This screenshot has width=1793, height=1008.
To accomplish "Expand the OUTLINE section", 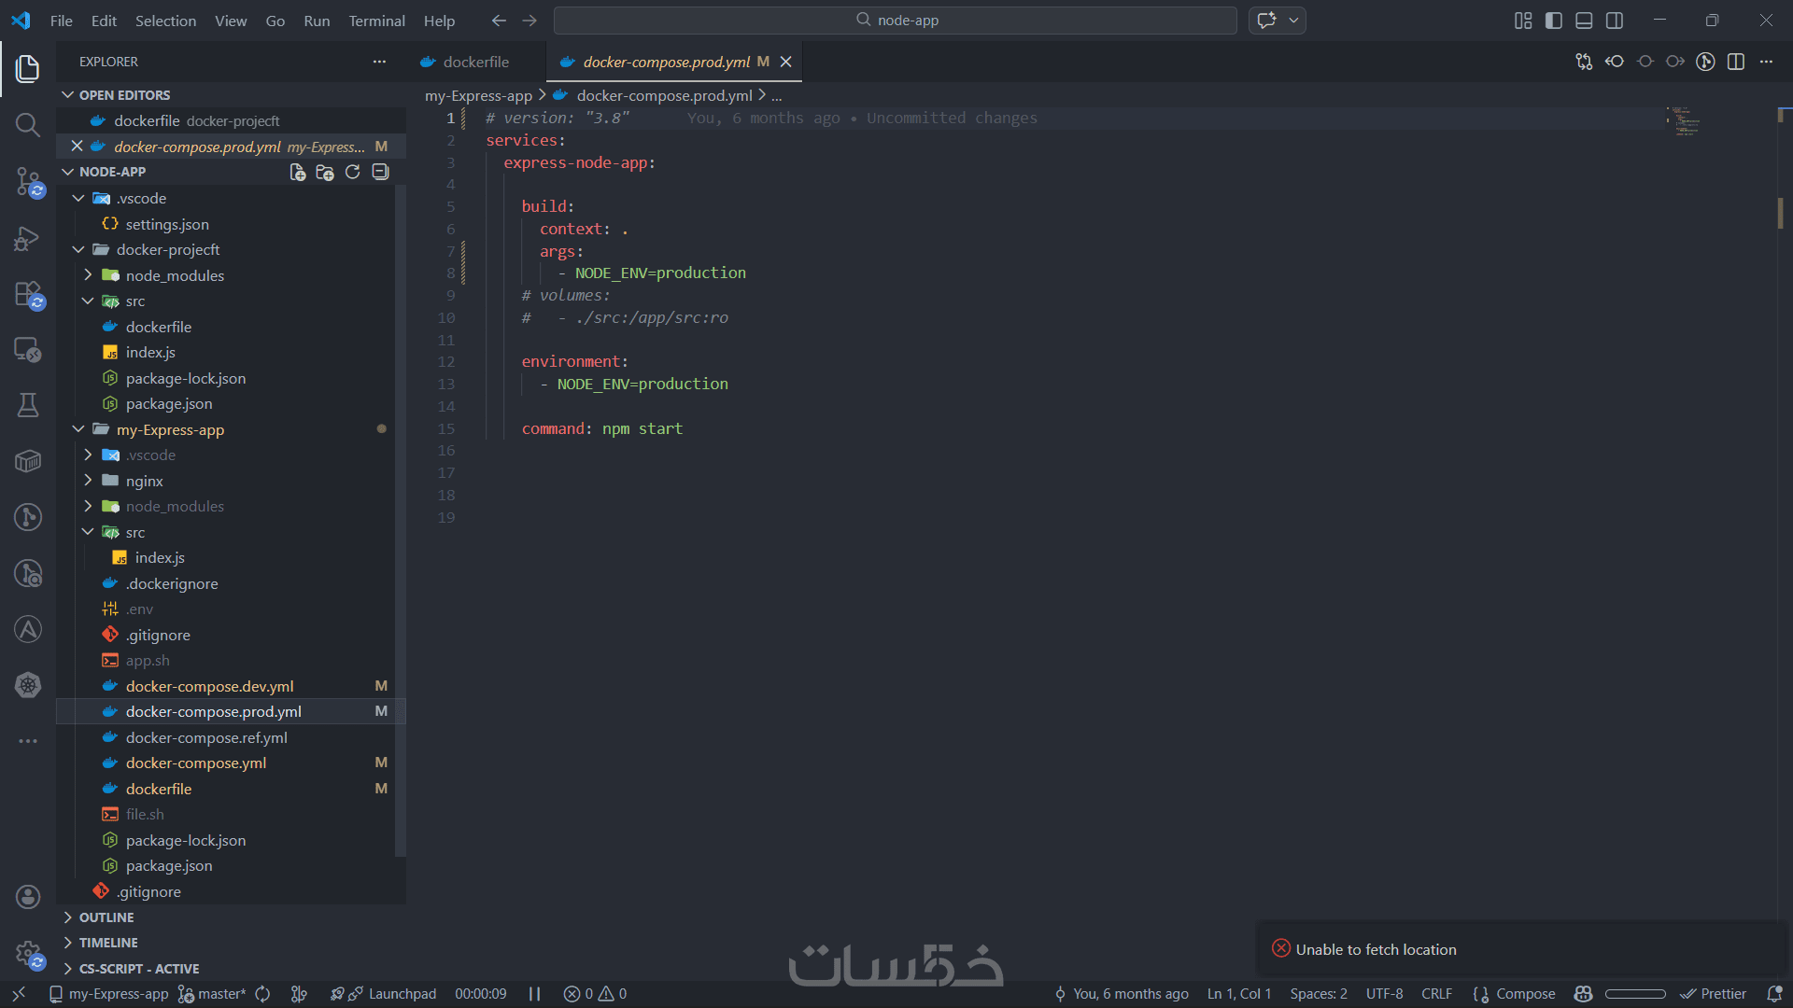I will coord(106,917).
